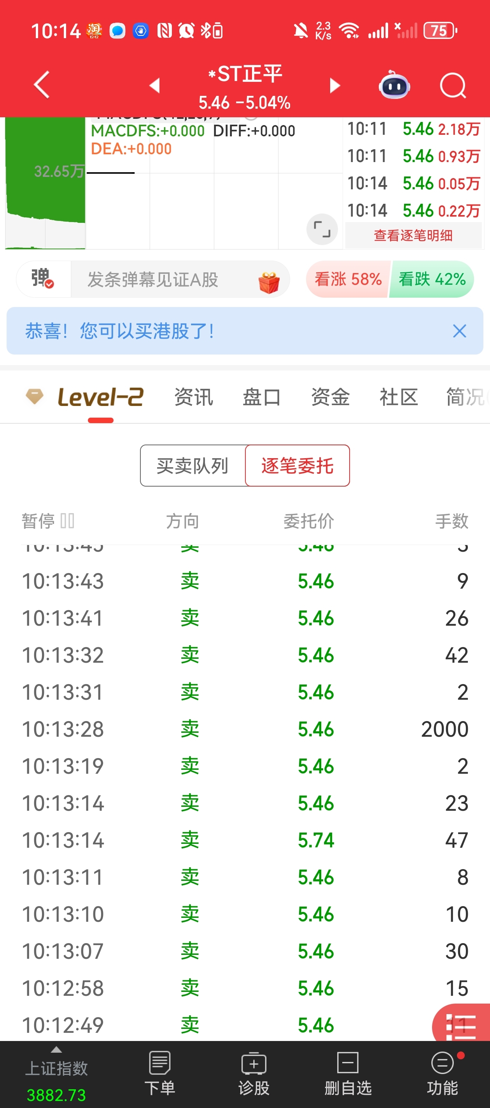Open the search magnifier icon
This screenshot has height=1108, width=490.
pos(453,85)
